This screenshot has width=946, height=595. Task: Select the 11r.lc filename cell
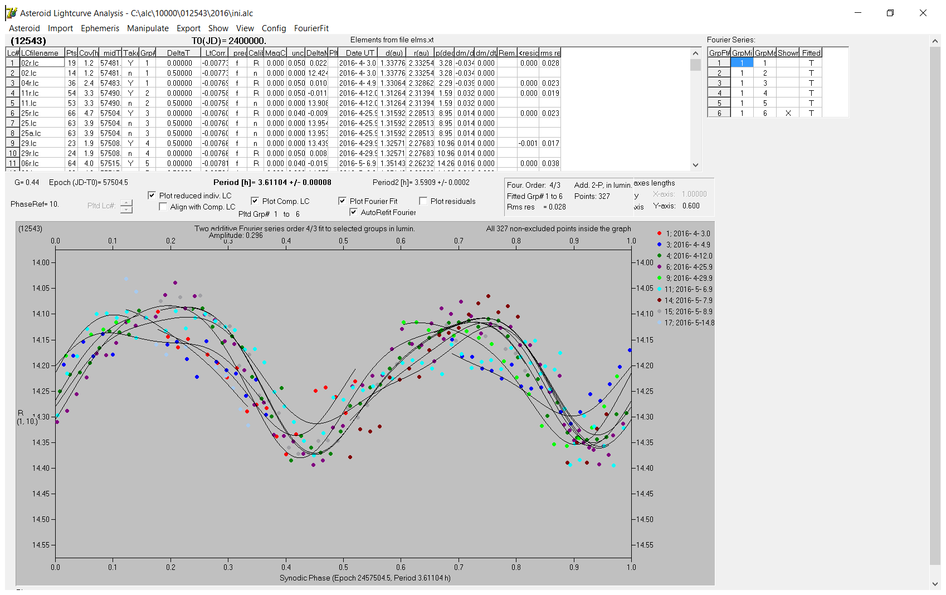click(42, 93)
